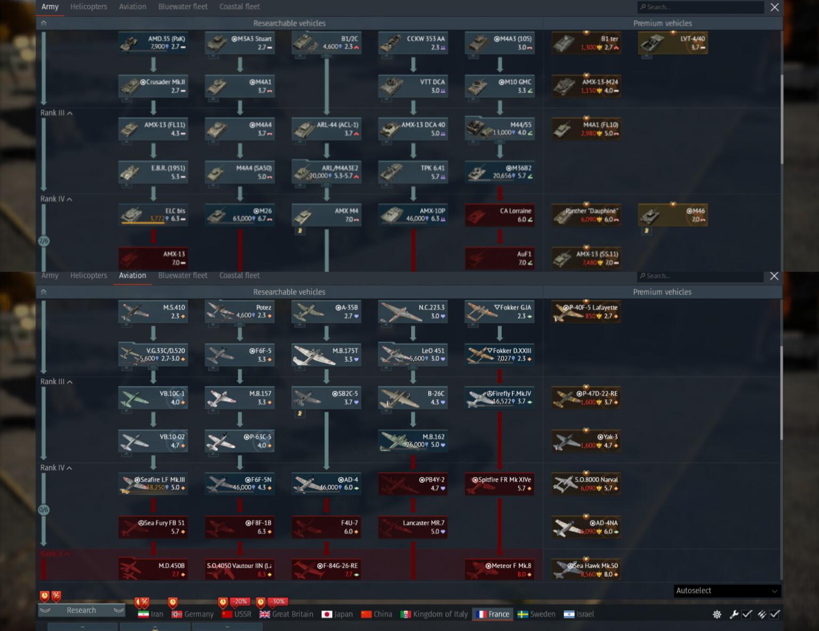Click the -20% discount badge above USSR

[240, 602]
